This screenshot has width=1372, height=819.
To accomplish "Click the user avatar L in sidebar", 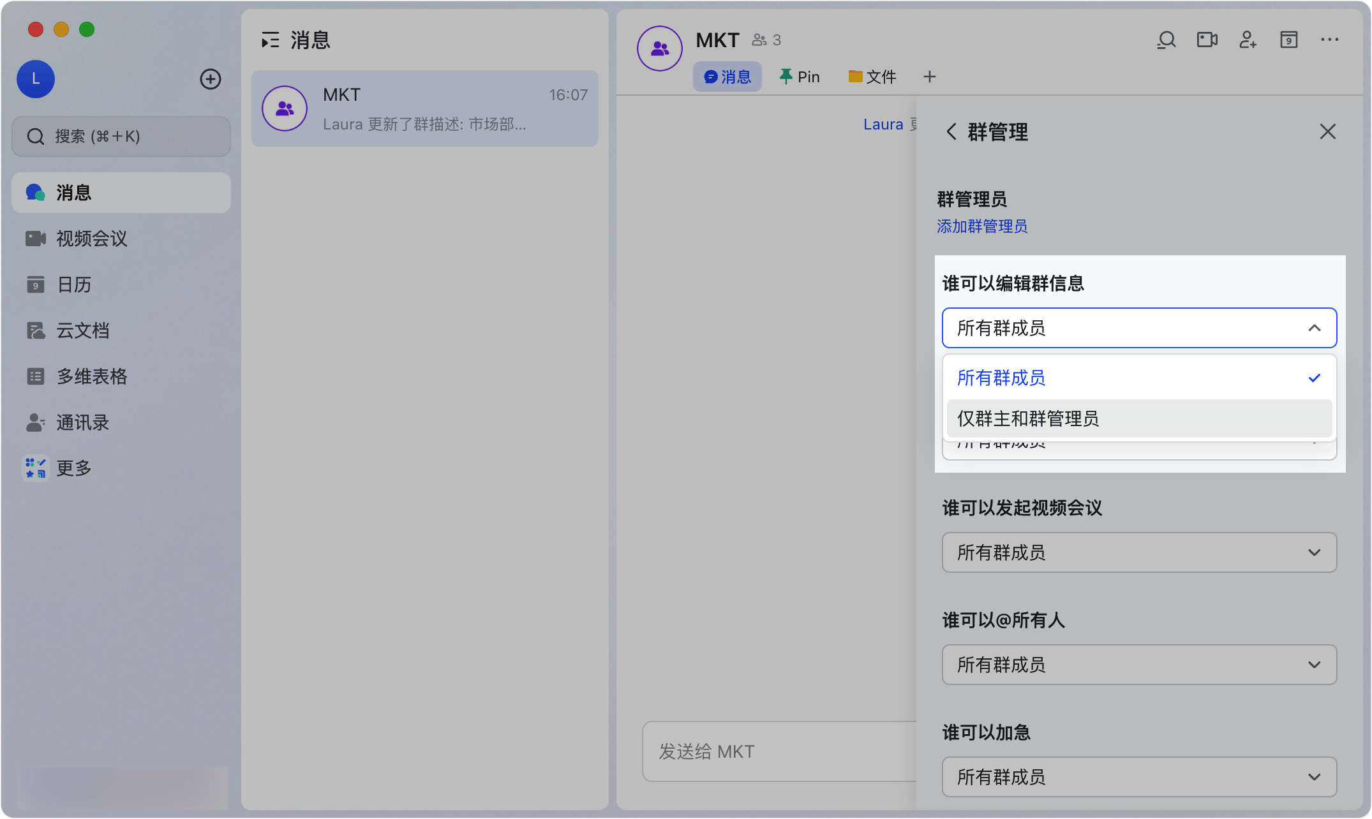I will (36, 79).
